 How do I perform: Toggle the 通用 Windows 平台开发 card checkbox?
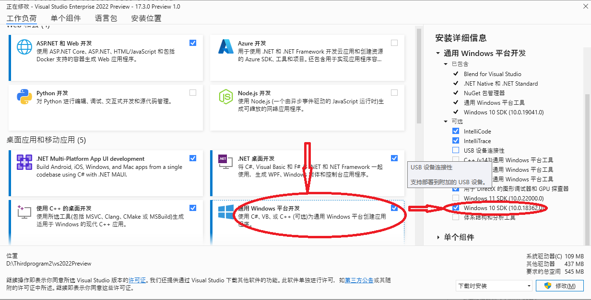(394, 208)
